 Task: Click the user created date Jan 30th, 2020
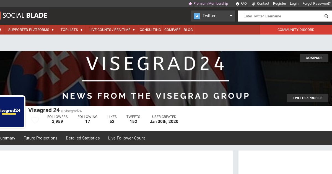164,122
